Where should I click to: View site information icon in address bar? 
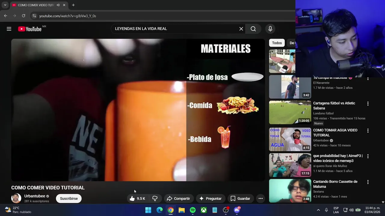click(34, 16)
